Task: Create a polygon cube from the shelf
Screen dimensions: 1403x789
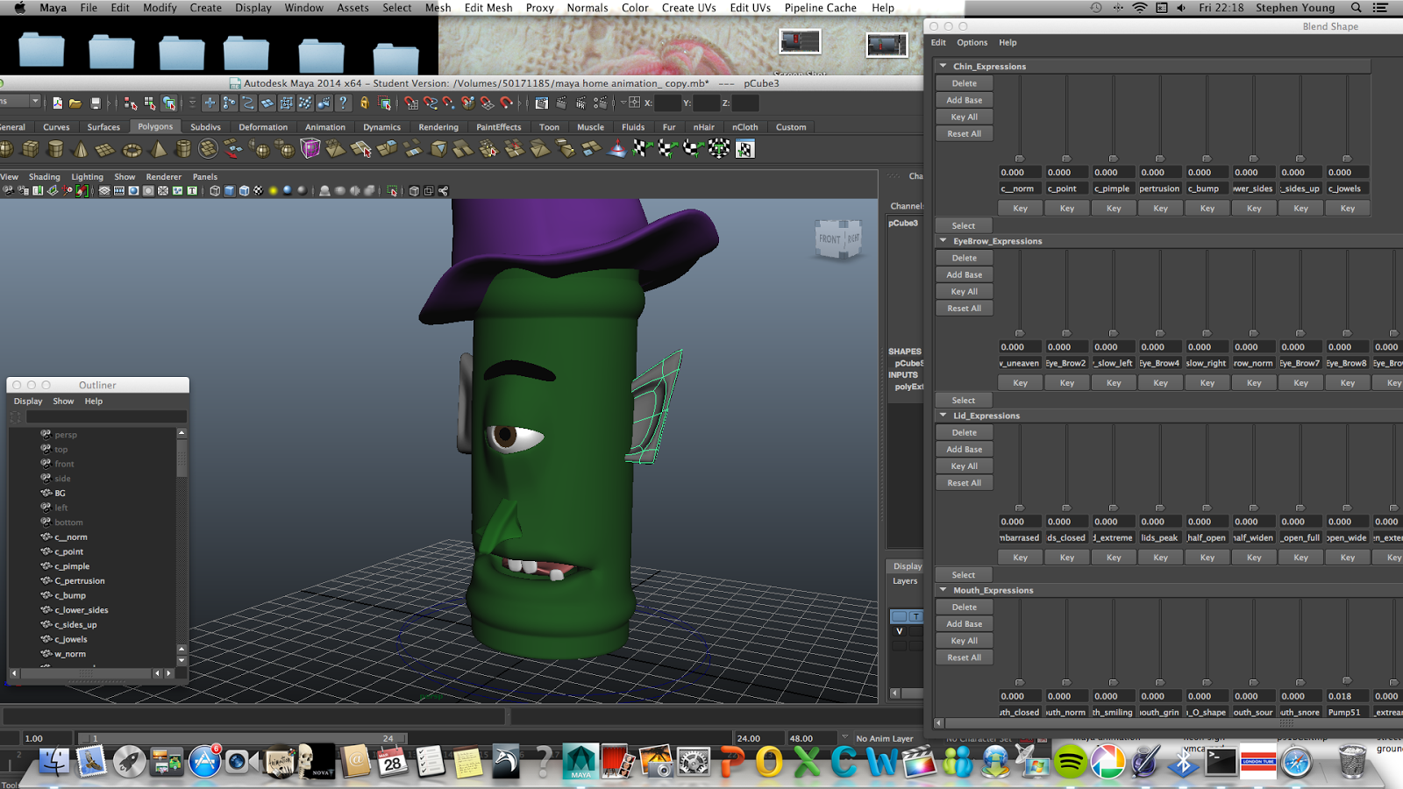Action: 30,149
